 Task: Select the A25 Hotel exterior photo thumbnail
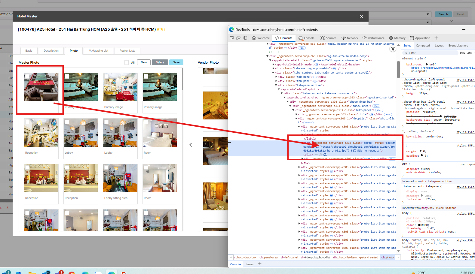pyautogui.click(x=41, y=87)
